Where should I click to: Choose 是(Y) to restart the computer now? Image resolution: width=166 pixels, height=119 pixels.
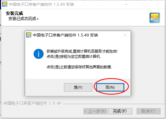point(78,87)
